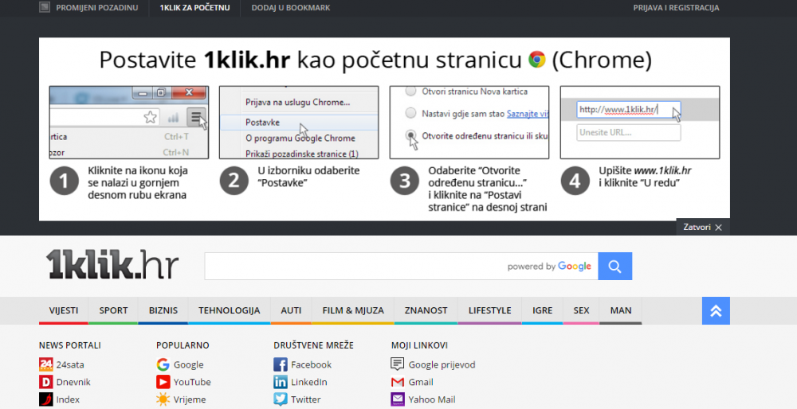Viewport: 797px width, 409px height.
Task: Click the 1klik.hr logo
Action: pyautogui.click(x=112, y=264)
